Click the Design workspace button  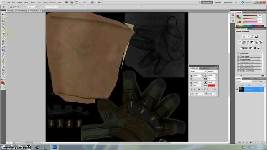point(218,2)
